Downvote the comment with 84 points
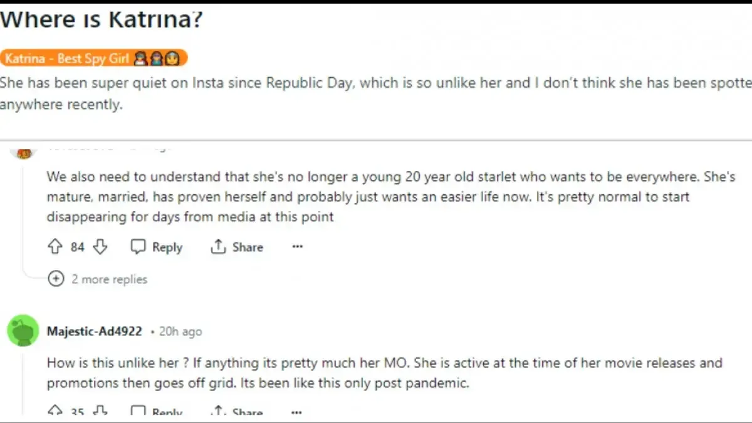Image resolution: width=752 pixels, height=423 pixels. click(100, 247)
